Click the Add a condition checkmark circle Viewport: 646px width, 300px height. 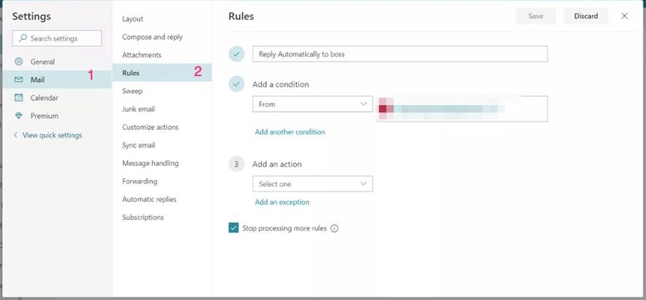point(237,84)
